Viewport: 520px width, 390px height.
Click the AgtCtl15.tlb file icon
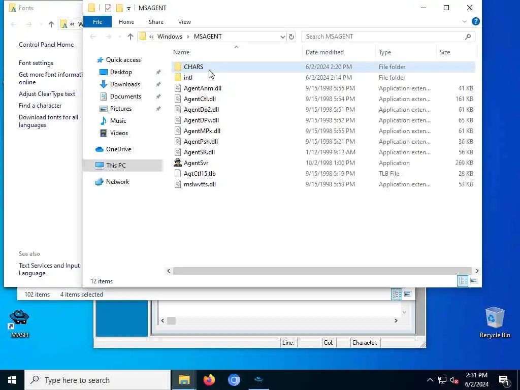178,174
